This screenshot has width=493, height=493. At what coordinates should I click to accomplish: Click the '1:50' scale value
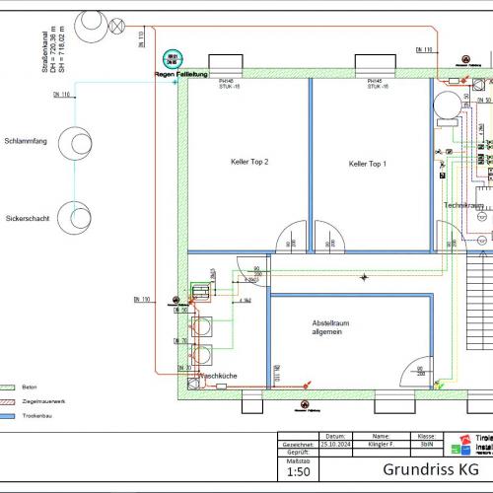(x=299, y=472)
